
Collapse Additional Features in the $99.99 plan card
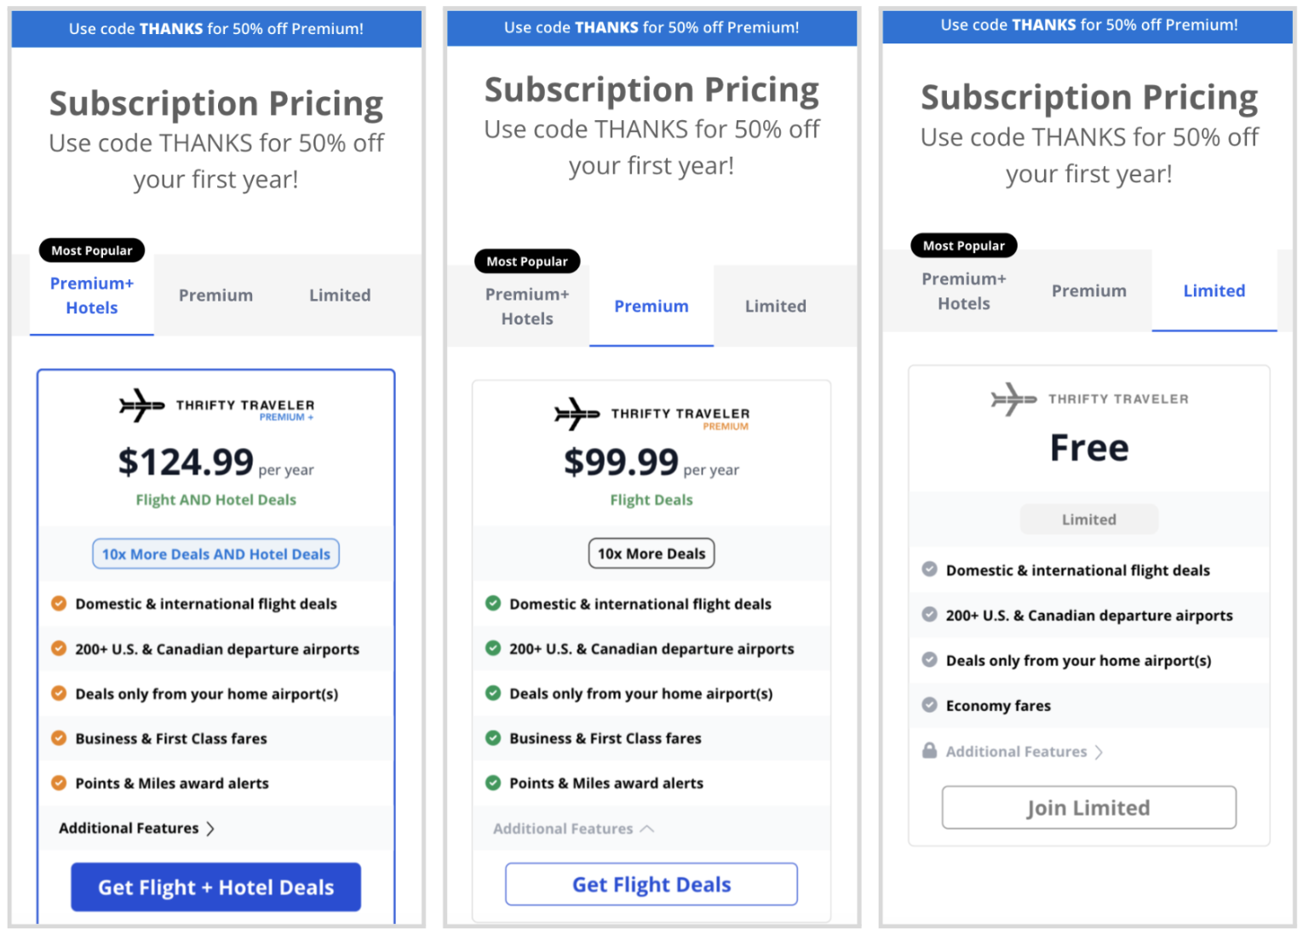573,829
